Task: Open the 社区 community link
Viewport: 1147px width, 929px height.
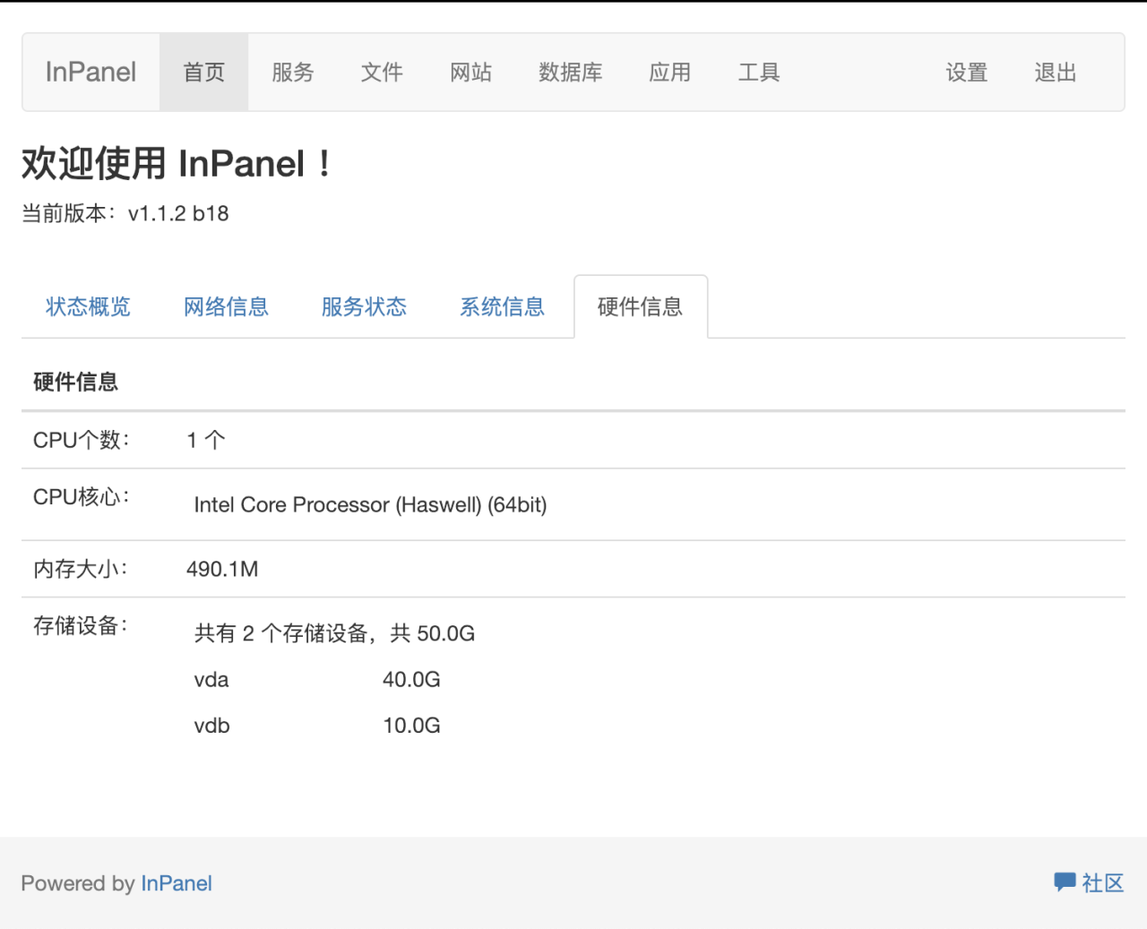Action: 1104,883
